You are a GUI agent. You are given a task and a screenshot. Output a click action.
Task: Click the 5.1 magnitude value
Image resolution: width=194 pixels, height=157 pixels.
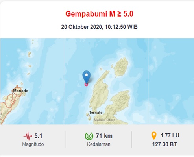38,136
